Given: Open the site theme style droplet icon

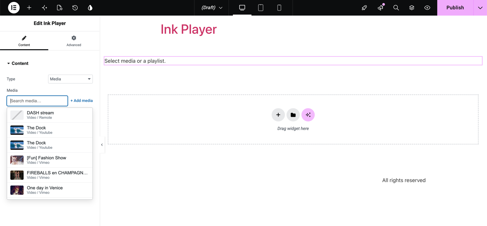Looking at the screenshot, I should [90, 8].
